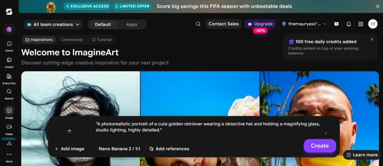Click the Add image button
The width and height of the screenshot is (383, 166).
coord(69,149)
